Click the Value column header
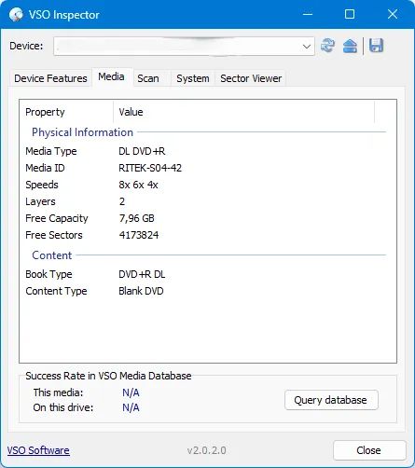The height and width of the screenshot is (468, 415). point(244,112)
